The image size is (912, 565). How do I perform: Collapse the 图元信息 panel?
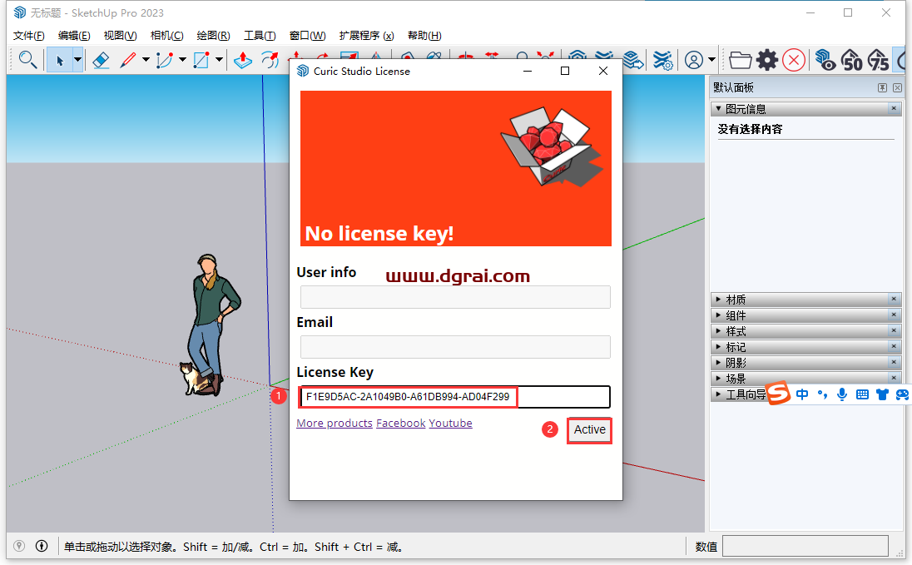(x=718, y=108)
